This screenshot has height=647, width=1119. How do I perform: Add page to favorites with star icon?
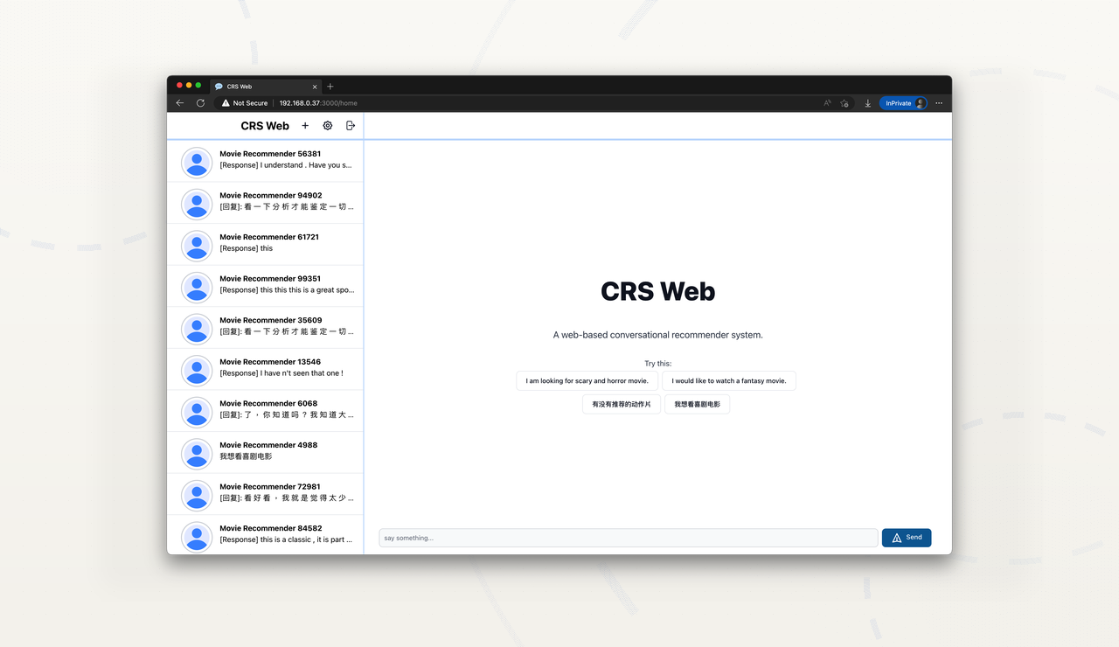click(844, 103)
